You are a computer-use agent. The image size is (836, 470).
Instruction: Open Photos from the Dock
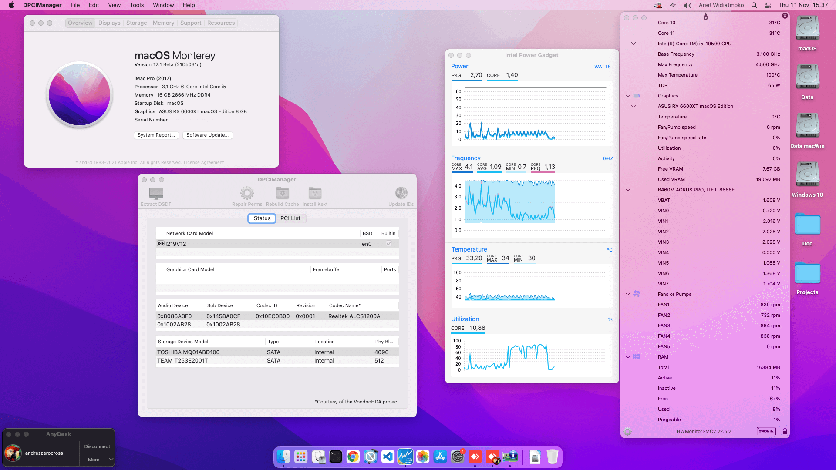click(x=423, y=457)
